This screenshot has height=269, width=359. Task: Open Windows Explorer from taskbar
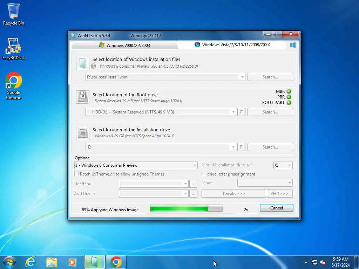pyautogui.click(x=52, y=262)
